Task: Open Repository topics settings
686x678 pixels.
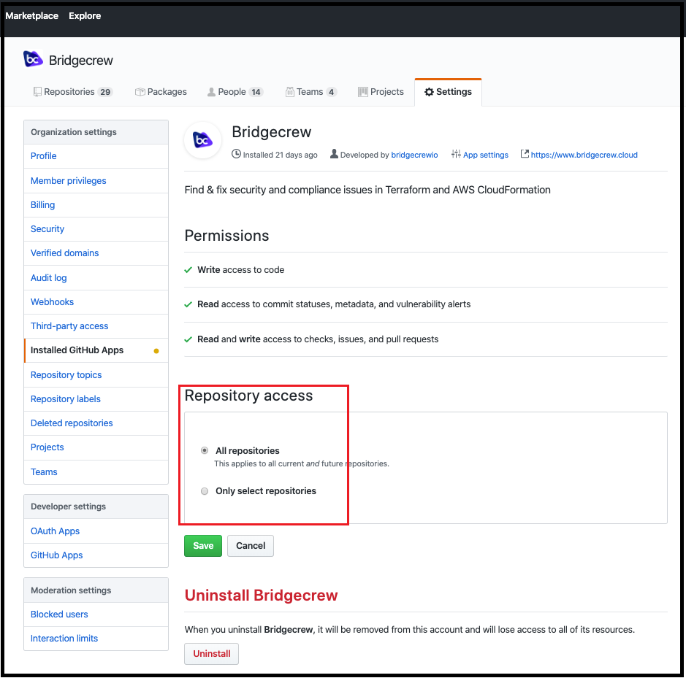Action: [96, 375]
